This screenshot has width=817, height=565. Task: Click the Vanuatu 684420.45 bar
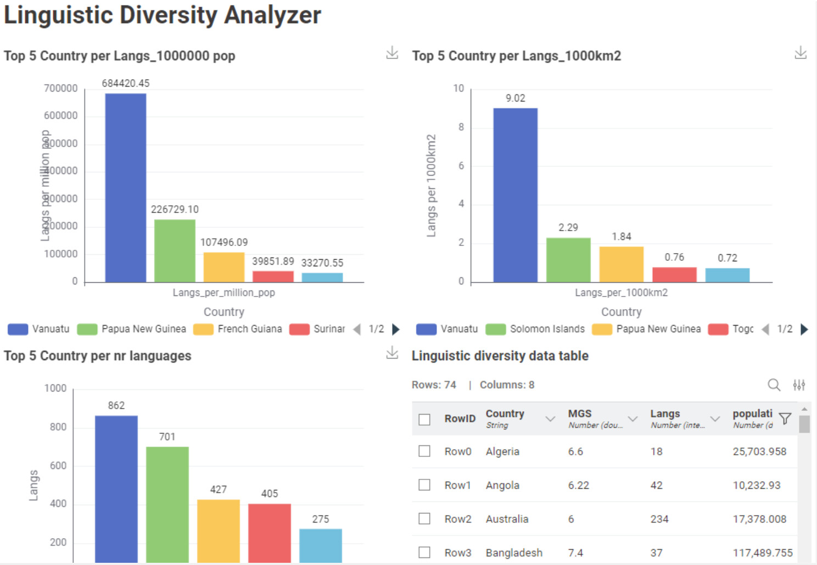[126, 188]
